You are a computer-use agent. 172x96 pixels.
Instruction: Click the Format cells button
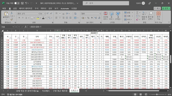tap(128, 19)
